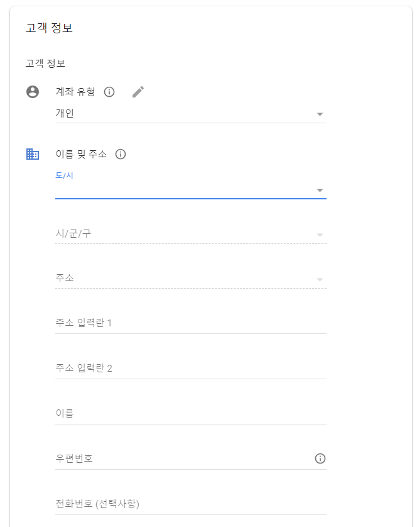This screenshot has height=527, width=417.
Task: Click the 주소 입력란 1 field
Action: [191, 323]
